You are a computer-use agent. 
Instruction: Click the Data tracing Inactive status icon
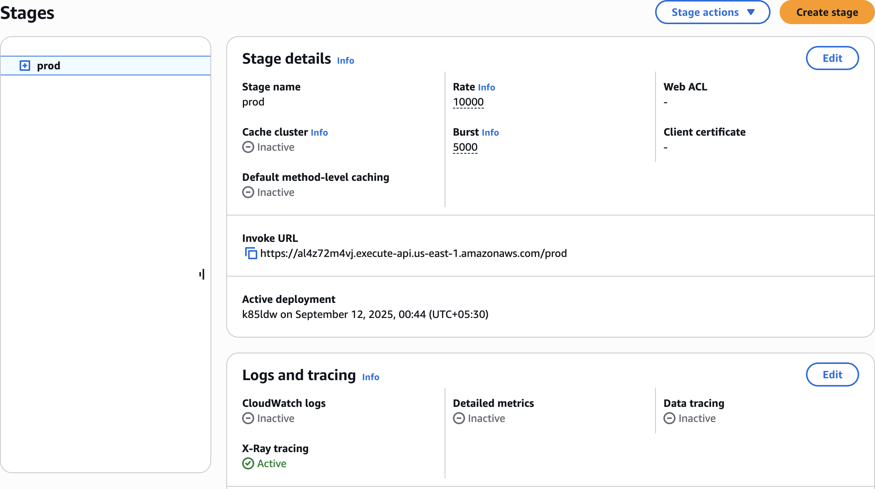click(x=669, y=418)
